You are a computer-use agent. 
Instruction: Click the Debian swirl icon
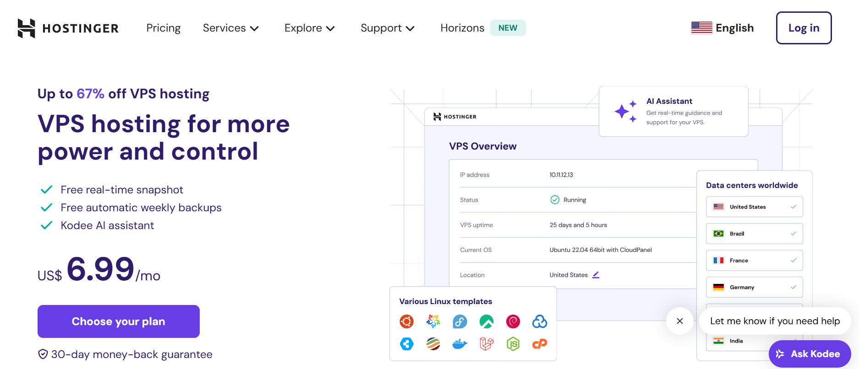click(513, 321)
